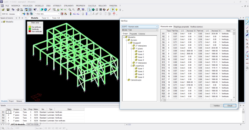
Task: Click the Verifica button
Action: (x=216, y=106)
